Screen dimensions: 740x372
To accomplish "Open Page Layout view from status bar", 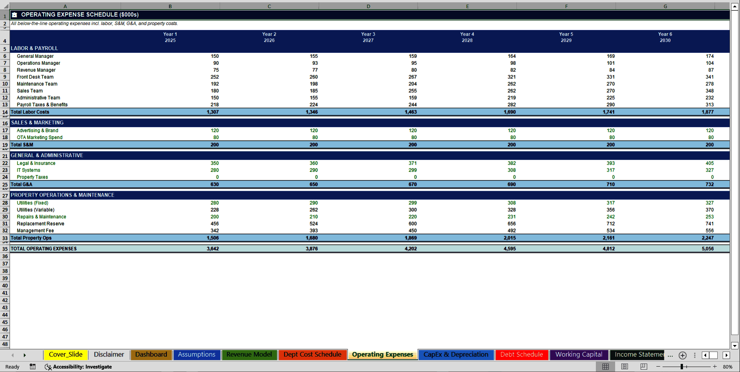I will 624,367.
